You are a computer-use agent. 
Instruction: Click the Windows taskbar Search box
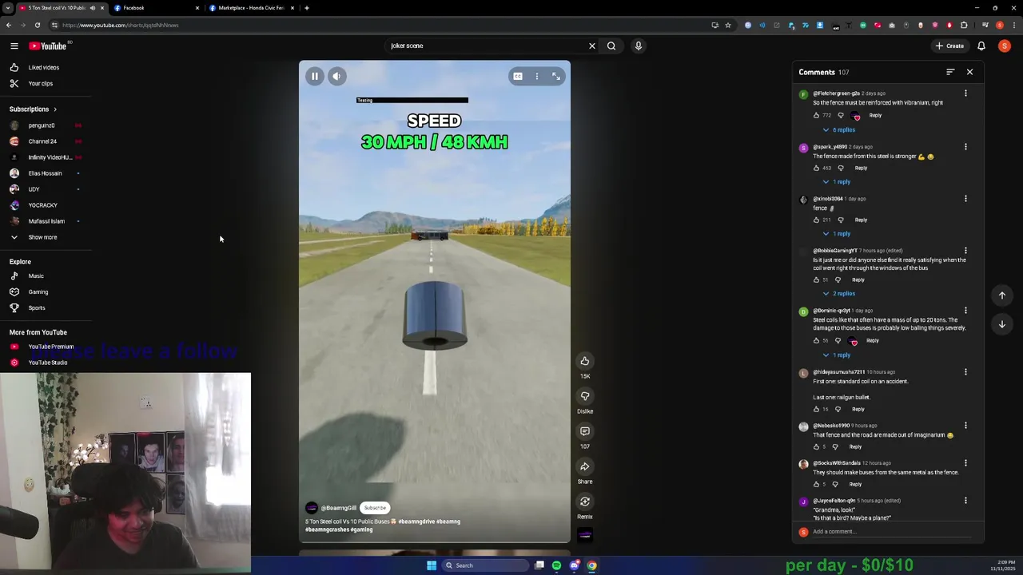coord(485,565)
